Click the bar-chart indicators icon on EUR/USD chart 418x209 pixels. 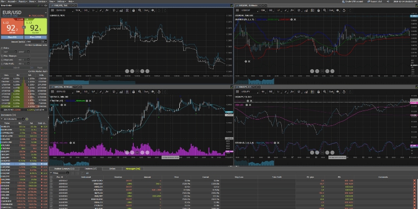[121, 10]
